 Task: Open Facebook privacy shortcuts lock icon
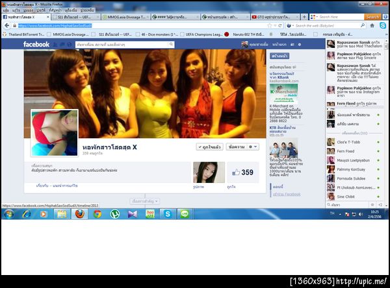[292, 45]
